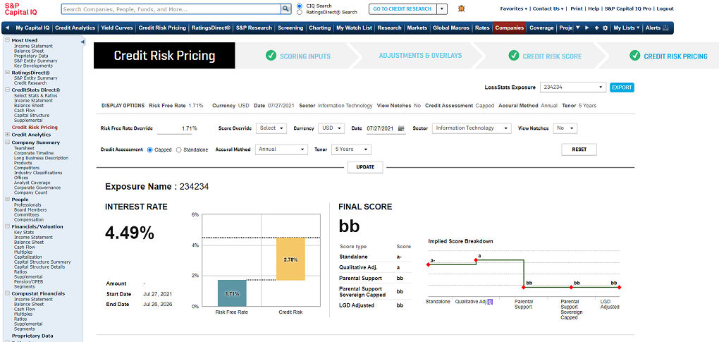Image resolution: width=719 pixels, height=342 pixels.
Task: Click the yellow Credit Risk bar in chart
Action: tap(290, 259)
